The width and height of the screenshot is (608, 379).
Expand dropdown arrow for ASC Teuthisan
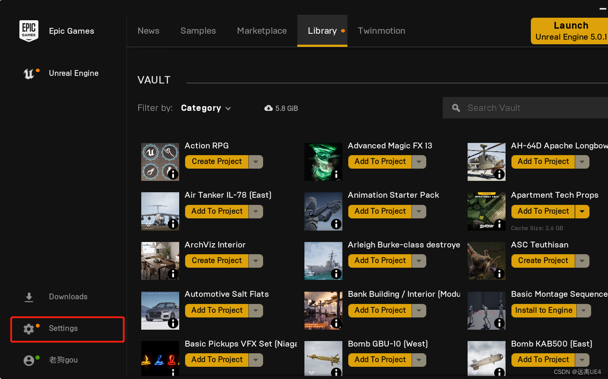pyautogui.click(x=582, y=261)
